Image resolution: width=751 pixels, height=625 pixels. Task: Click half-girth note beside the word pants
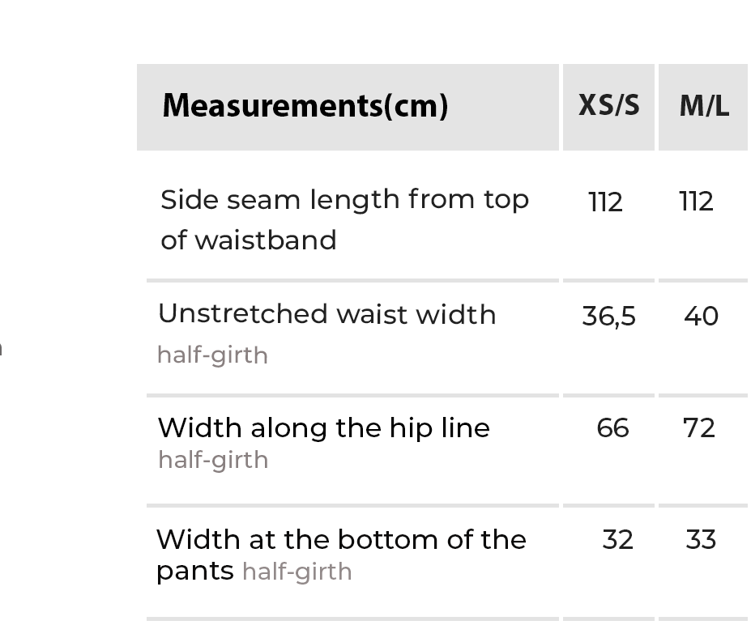click(x=297, y=572)
